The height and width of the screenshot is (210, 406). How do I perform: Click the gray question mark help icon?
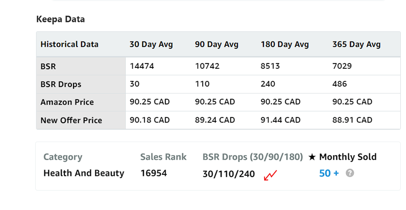click(350, 173)
